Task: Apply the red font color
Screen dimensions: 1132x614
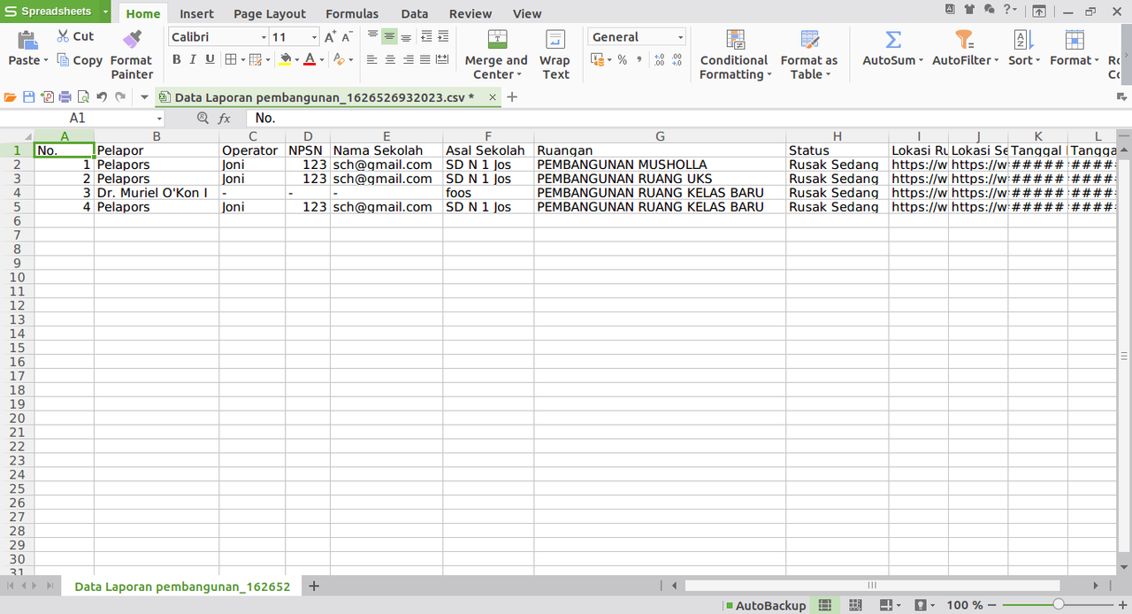Action: pyautogui.click(x=310, y=59)
